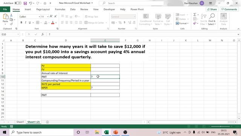Expand the font size dropdown

[48, 17]
